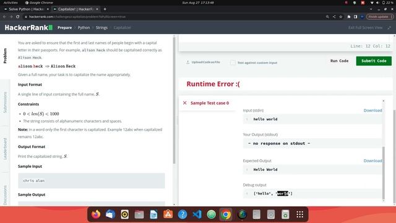Click the Debug output list text
This screenshot has width=396, height=223.
tap(273, 193)
